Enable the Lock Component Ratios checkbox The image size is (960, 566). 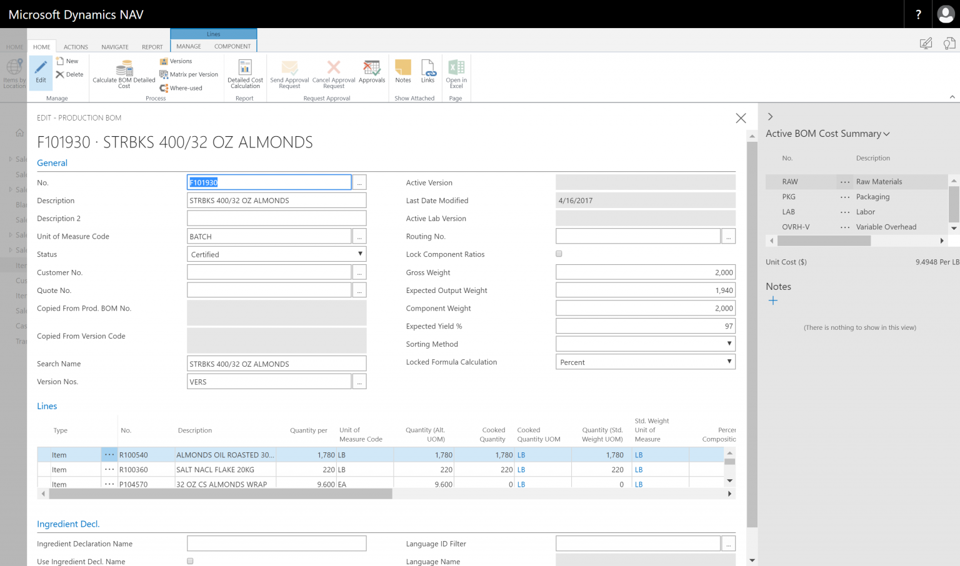click(x=558, y=254)
